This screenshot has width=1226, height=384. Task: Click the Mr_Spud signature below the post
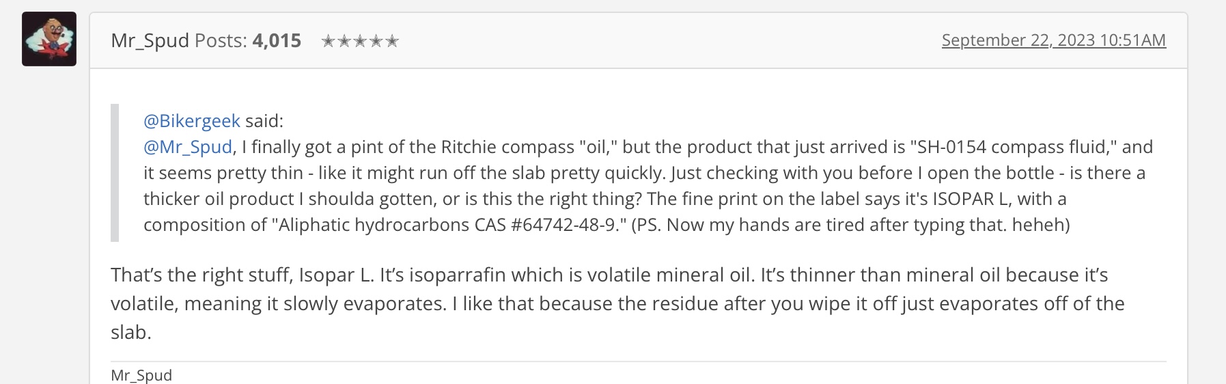pyautogui.click(x=141, y=375)
